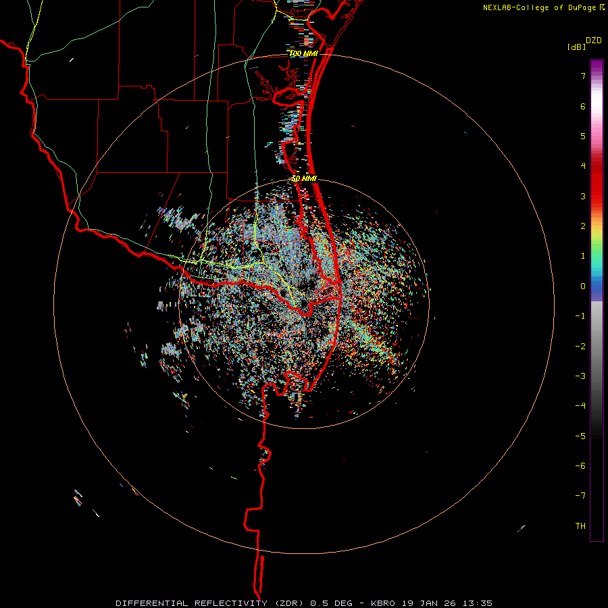Click the -7 value on color scale
The image size is (608, 608).
click(580, 496)
